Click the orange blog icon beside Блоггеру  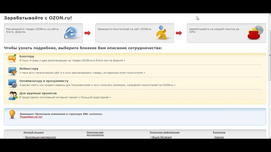point(12,58)
